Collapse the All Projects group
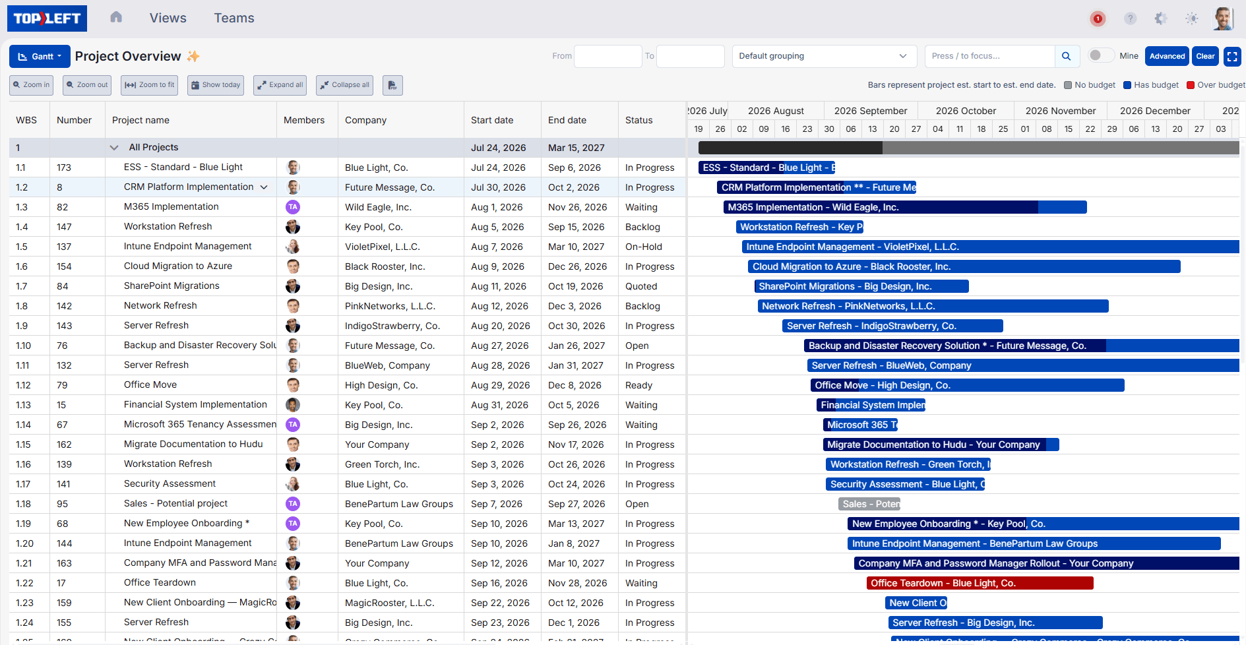 tap(114, 148)
